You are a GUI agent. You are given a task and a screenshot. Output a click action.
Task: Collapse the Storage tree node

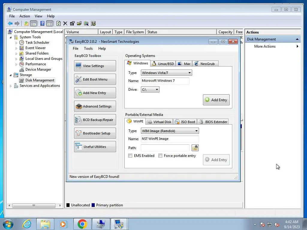10,75
